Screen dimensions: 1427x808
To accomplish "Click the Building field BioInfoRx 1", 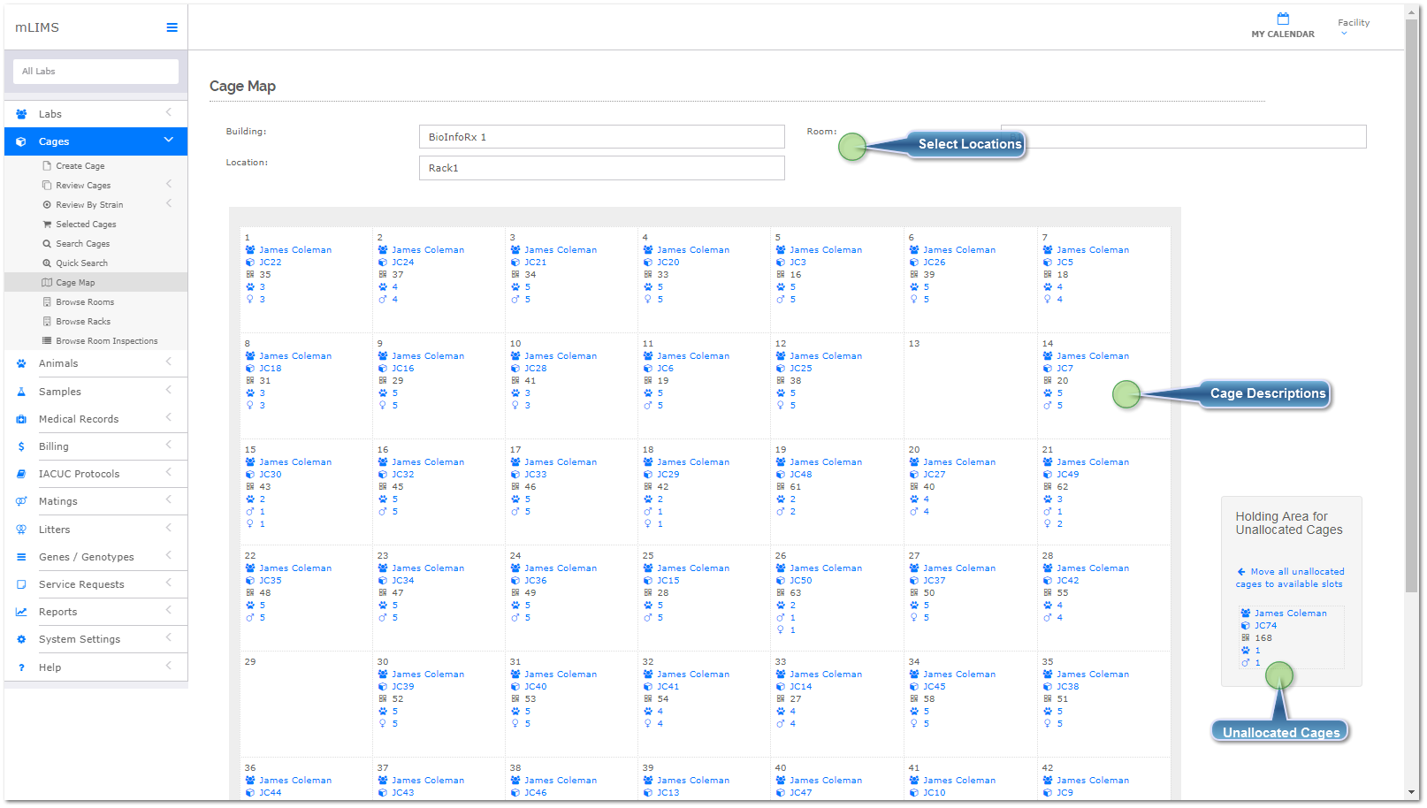I will (601, 137).
